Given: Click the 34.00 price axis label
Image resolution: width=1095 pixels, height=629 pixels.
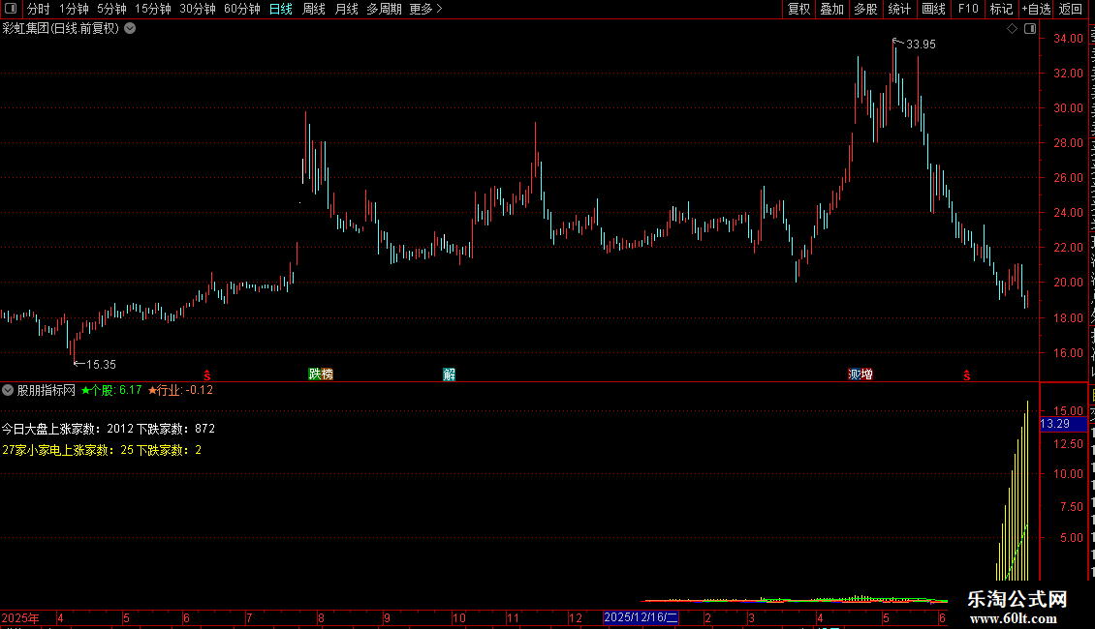Looking at the screenshot, I should coord(1069,39).
